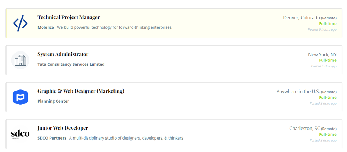The width and height of the screenshot is (347, 152).
Task: Click the 'Posted 6 hours ago' timestamp
Action: 322,30
